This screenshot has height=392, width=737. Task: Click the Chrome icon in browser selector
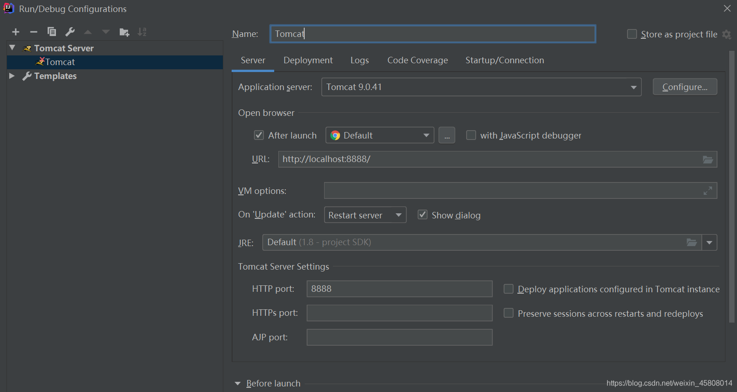[x=335, y=135]
